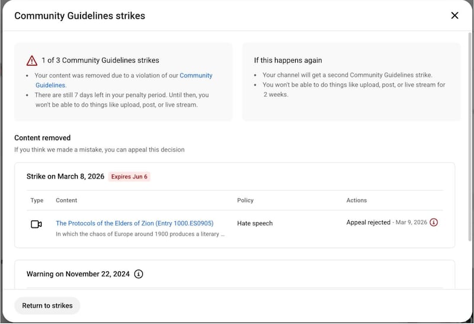Select the Type column header
The image size is (474, 324).
point(37,200)
